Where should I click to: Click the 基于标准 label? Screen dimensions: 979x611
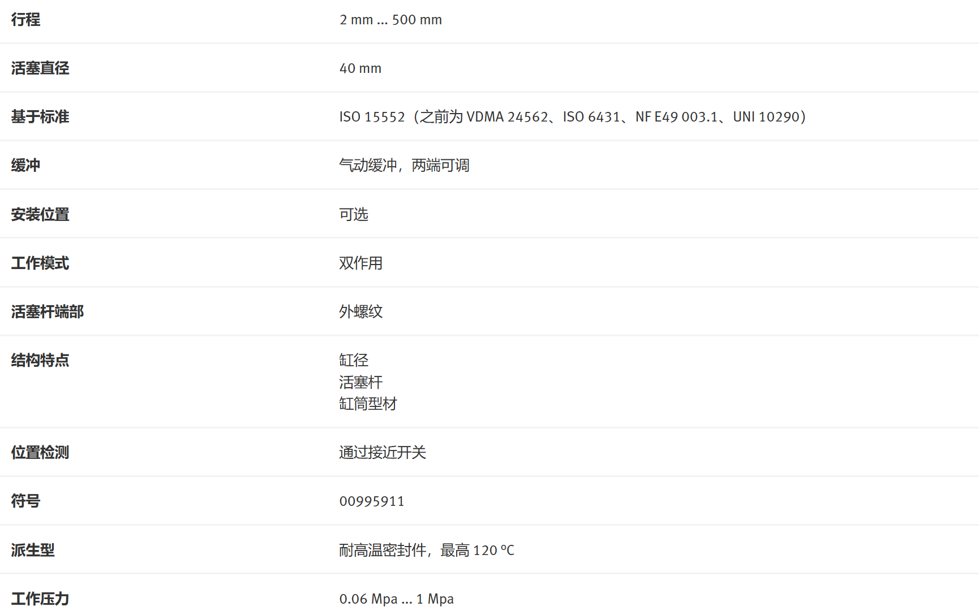click(40, 117)
